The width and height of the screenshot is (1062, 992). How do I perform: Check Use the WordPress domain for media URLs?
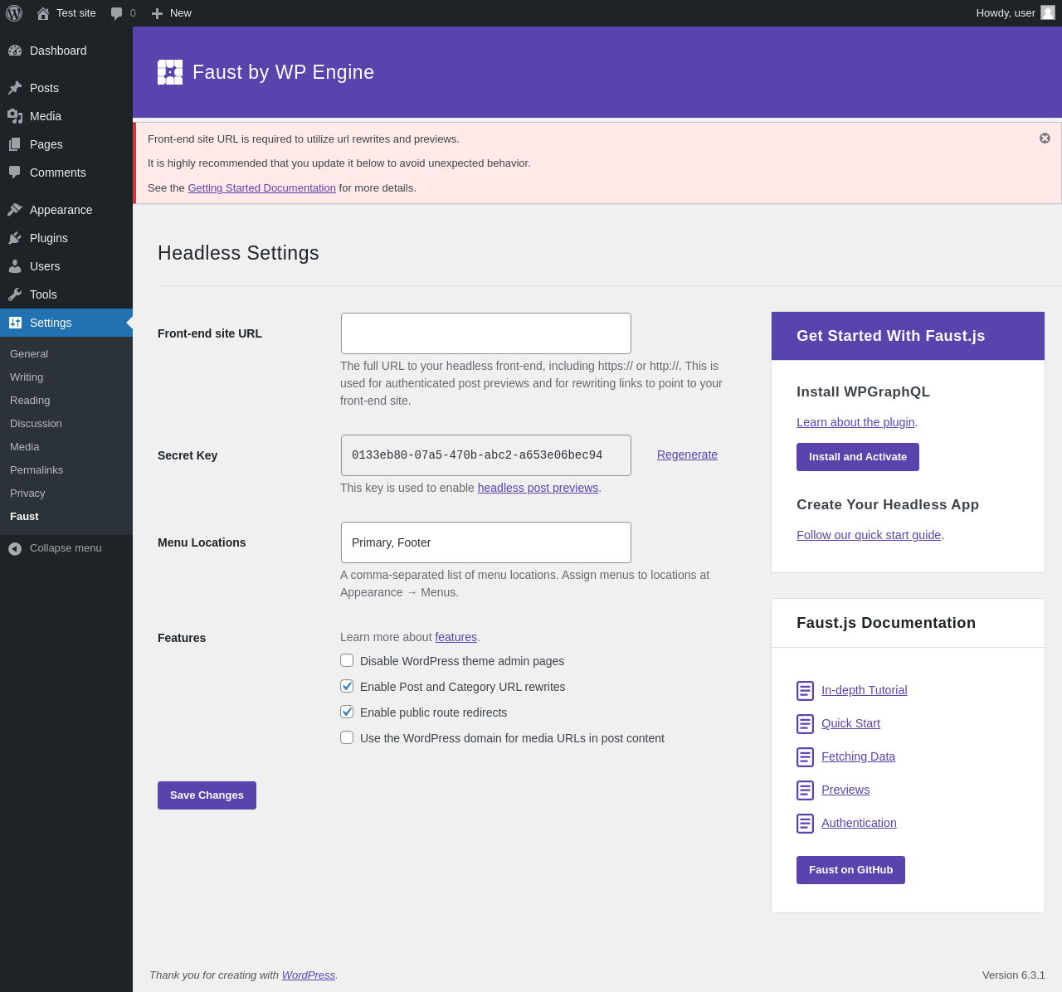(347, 737)
